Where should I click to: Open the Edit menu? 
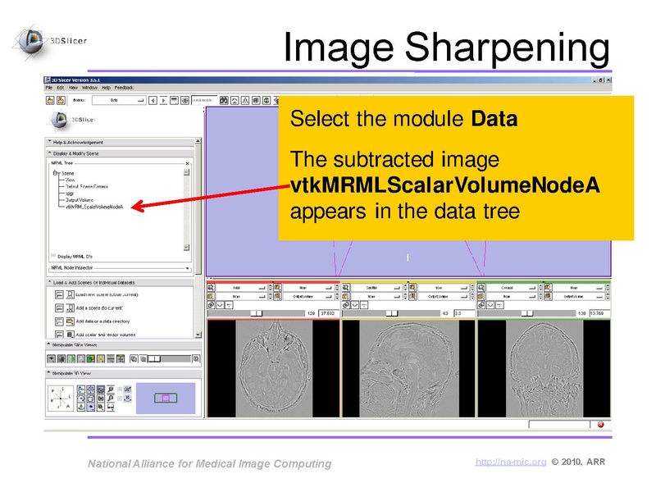[61, 88]
